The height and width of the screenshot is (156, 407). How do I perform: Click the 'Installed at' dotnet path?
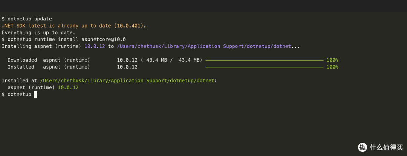[127, 81]
